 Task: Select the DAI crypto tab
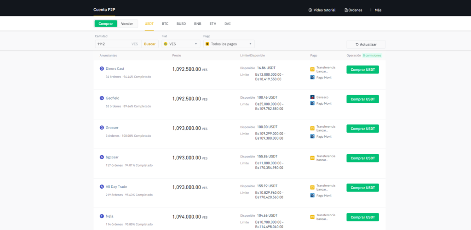[x=227, y=24]
